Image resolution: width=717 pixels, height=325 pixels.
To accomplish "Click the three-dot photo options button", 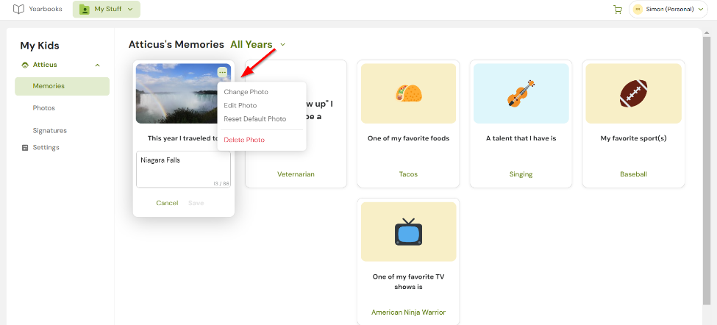I will coord(222,72).
